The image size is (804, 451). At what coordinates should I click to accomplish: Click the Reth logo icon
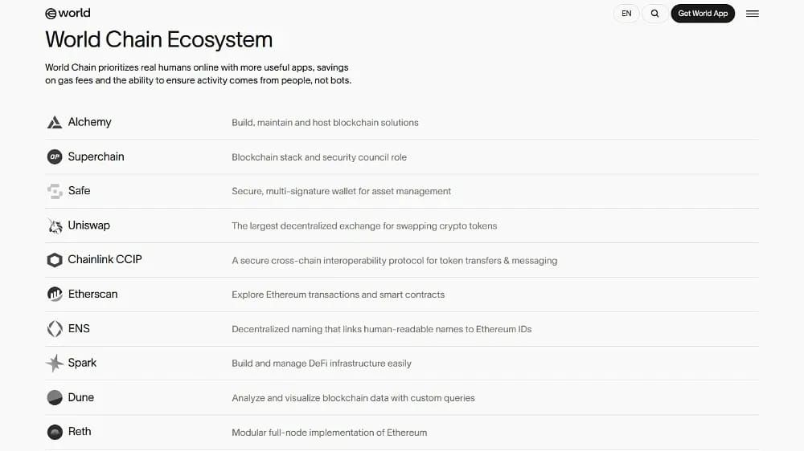point(55,432)
